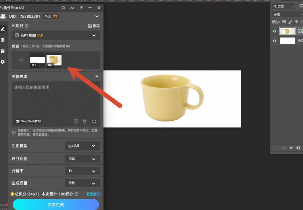Expand the prompt box to fullscreen
This screenshot has width=303, height=210.
[x=94, y=122]
